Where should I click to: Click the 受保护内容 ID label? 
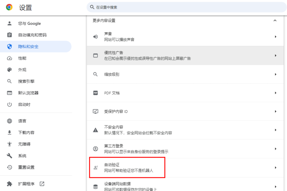point(116,111)
